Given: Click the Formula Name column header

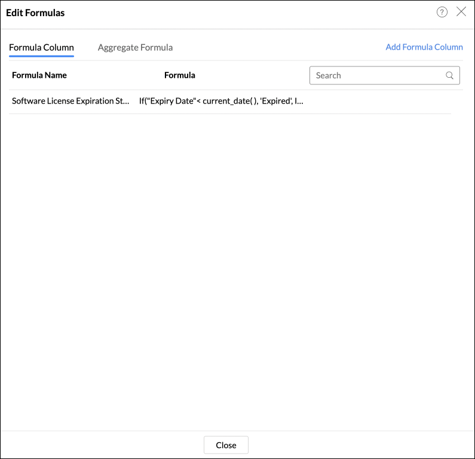Looking at the screenshot, I should [39, 75].
